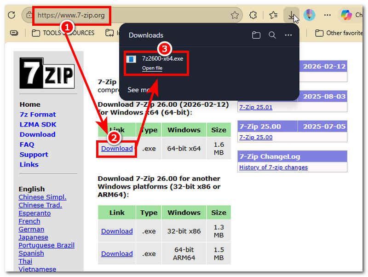The width and height of the screenshot is (368, 277).
Task: Select Download in the sidebar menu
Action: [37, 134]
